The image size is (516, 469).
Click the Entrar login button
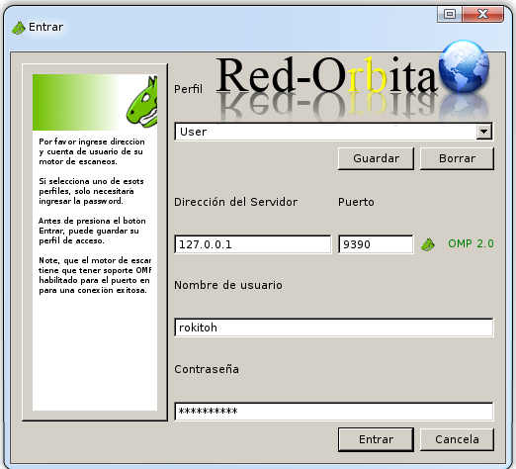click(x=376, y=439)
